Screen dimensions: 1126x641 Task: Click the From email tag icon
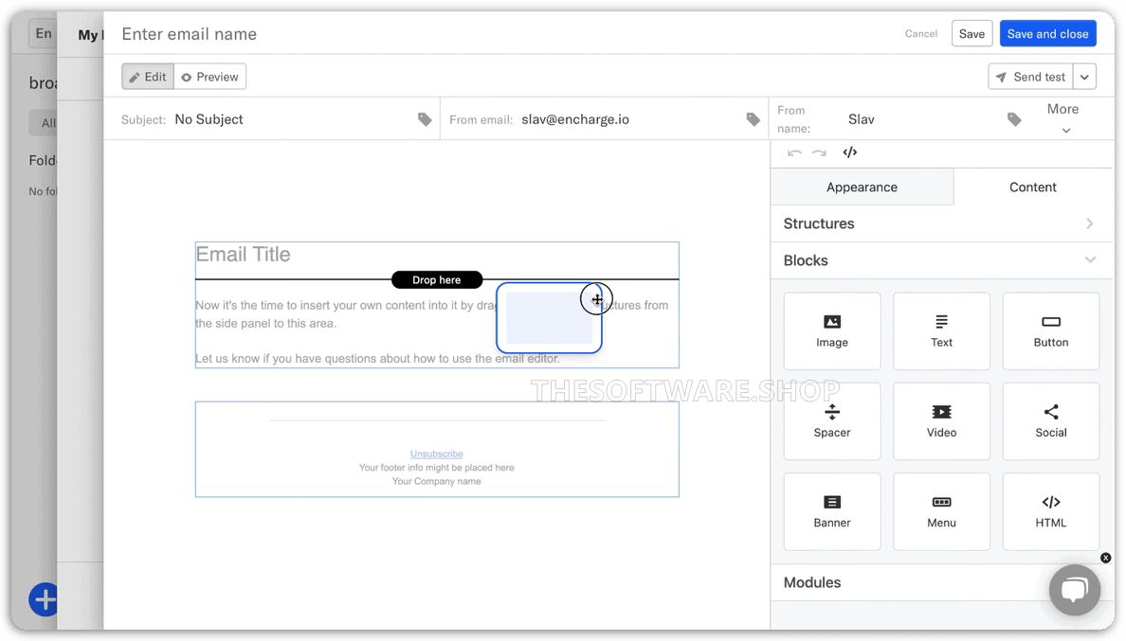[x=753, y=119]
